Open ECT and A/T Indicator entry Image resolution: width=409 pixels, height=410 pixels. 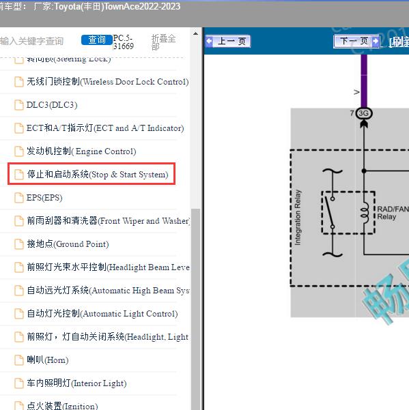[x=105, y=128]
